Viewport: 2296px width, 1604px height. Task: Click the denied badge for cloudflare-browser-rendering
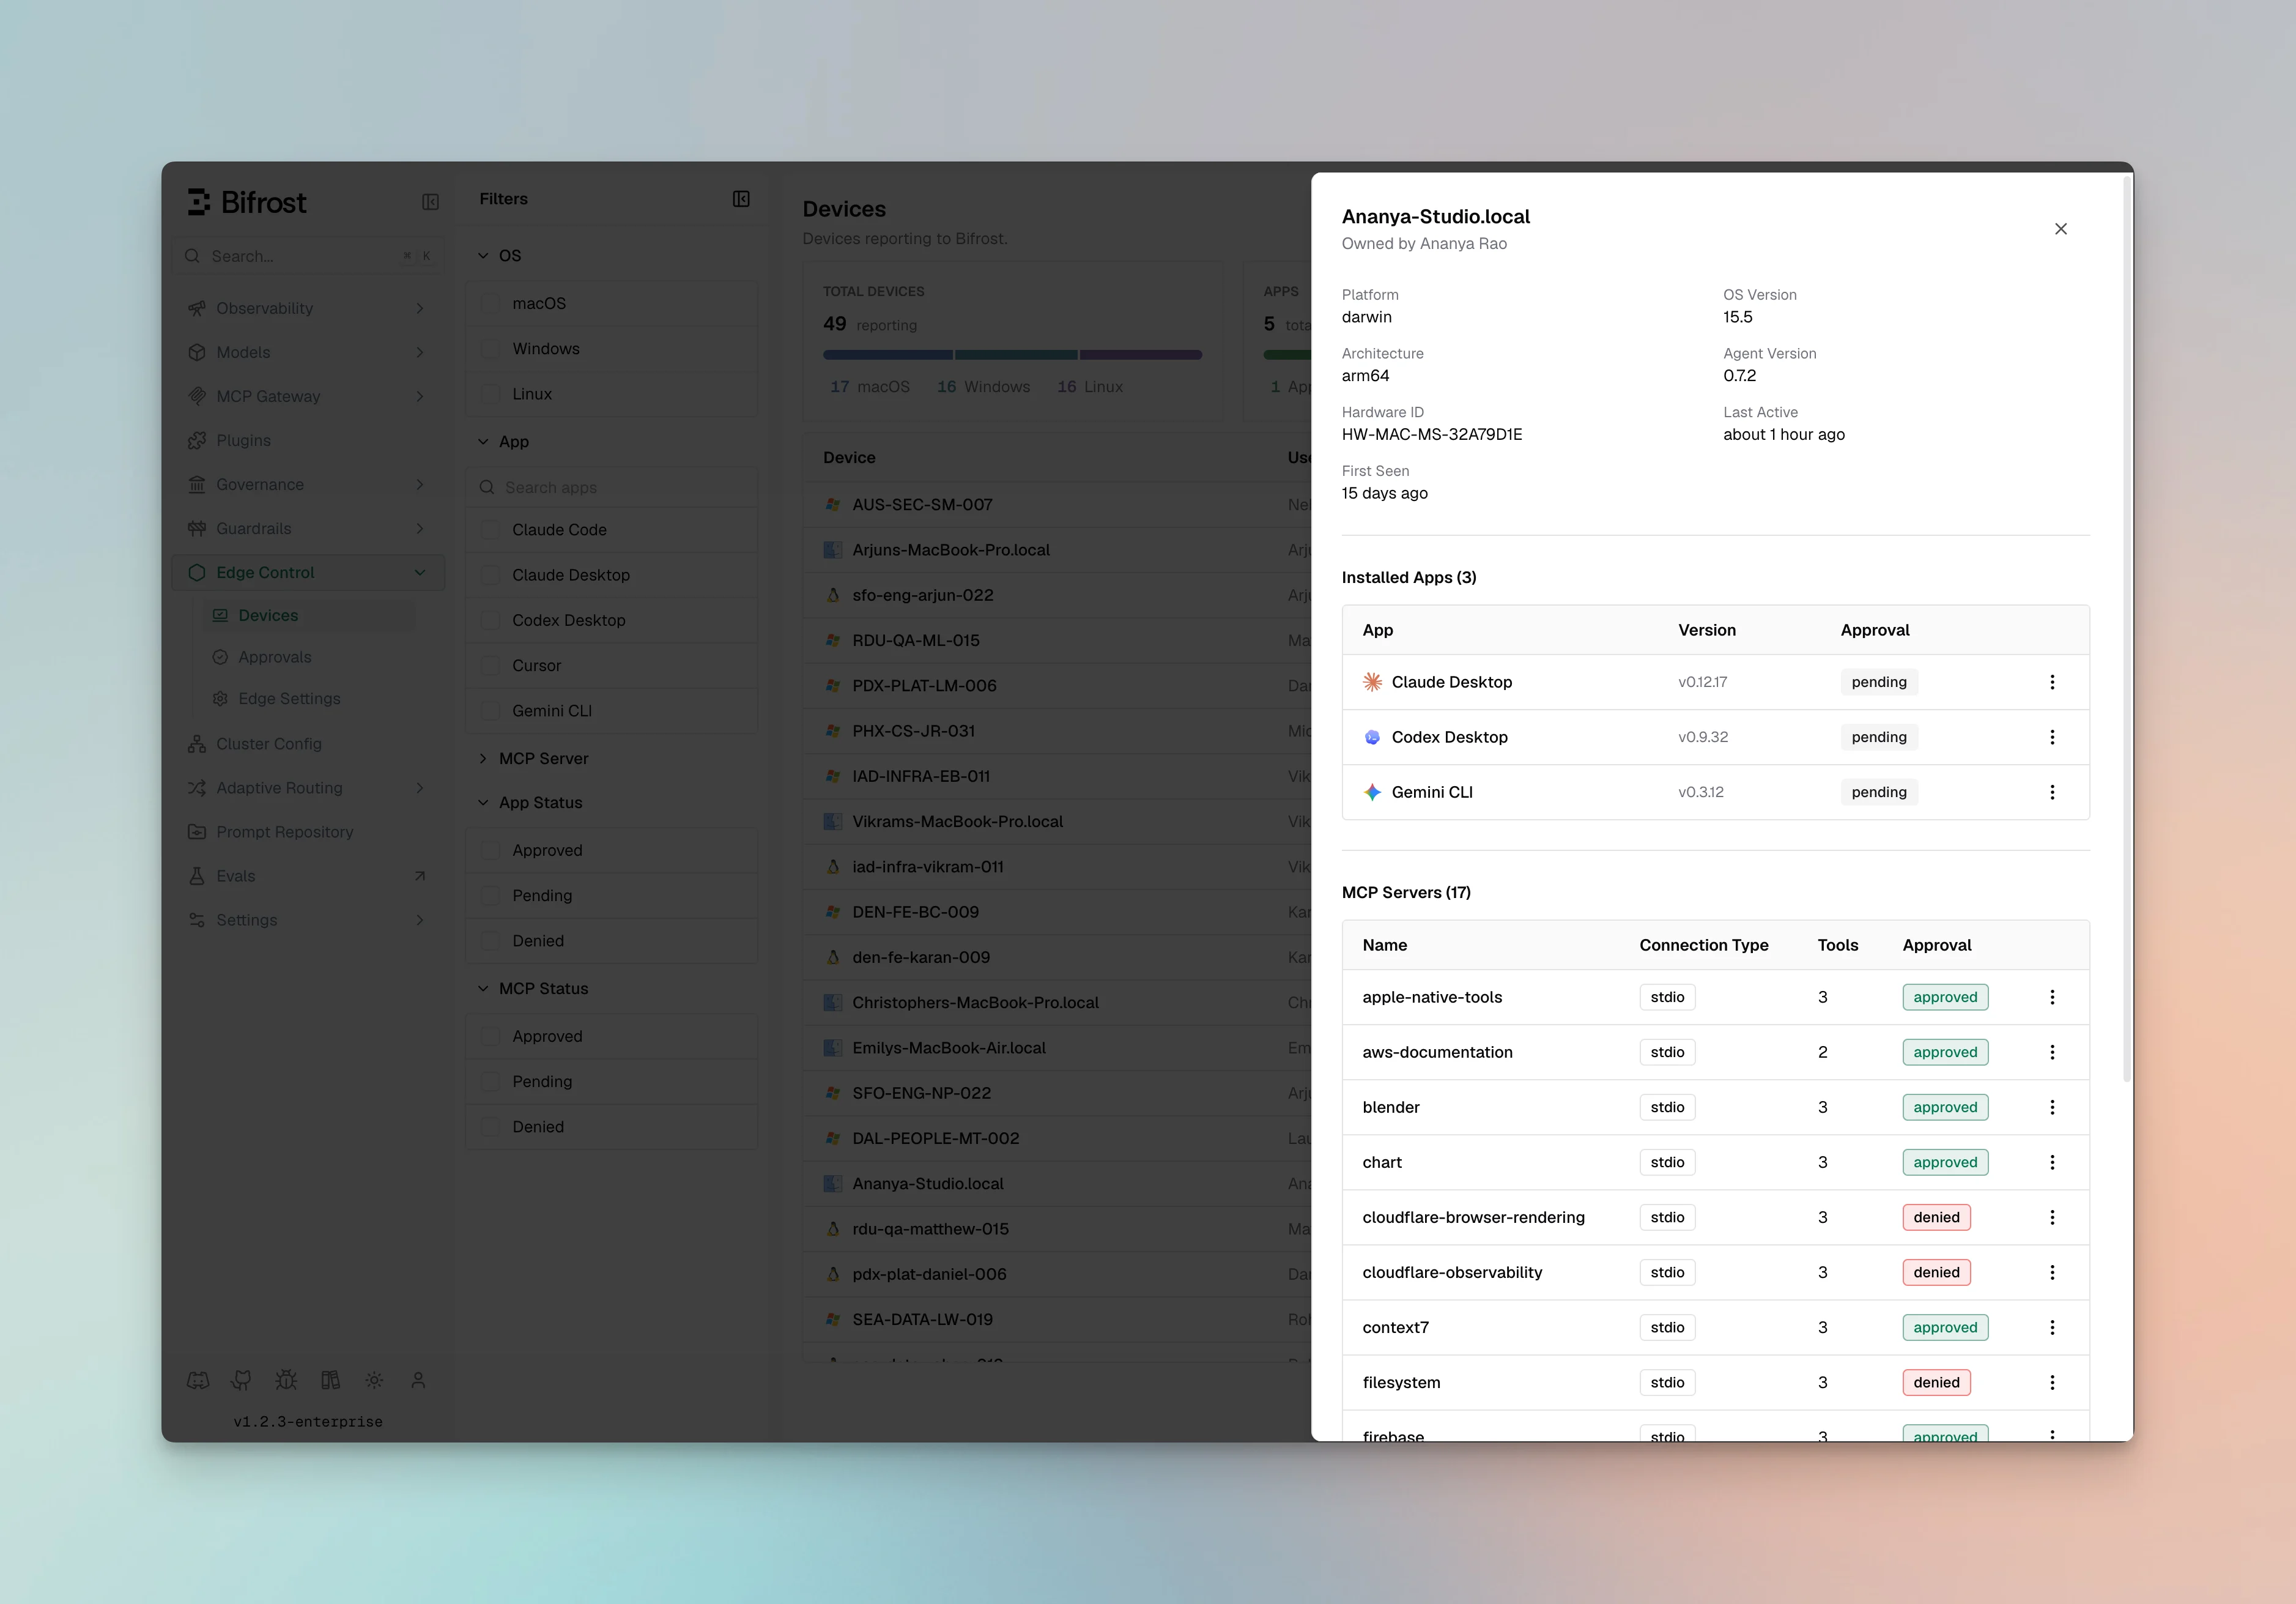tap(1936, 1217)
